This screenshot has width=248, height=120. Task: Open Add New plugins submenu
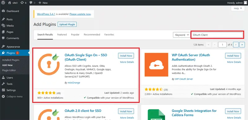pos(7,65)
